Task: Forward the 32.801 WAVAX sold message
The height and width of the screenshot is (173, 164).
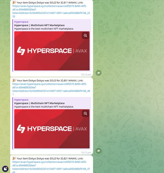Action: (x=99, y=151)
